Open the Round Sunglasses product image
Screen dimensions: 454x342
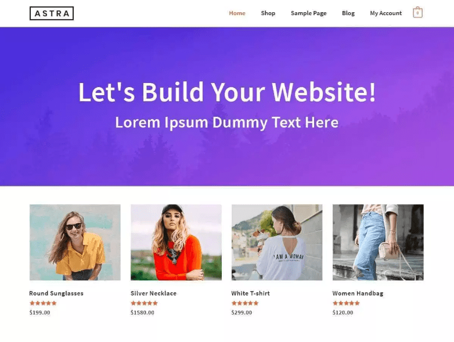(x=75, y=242)
